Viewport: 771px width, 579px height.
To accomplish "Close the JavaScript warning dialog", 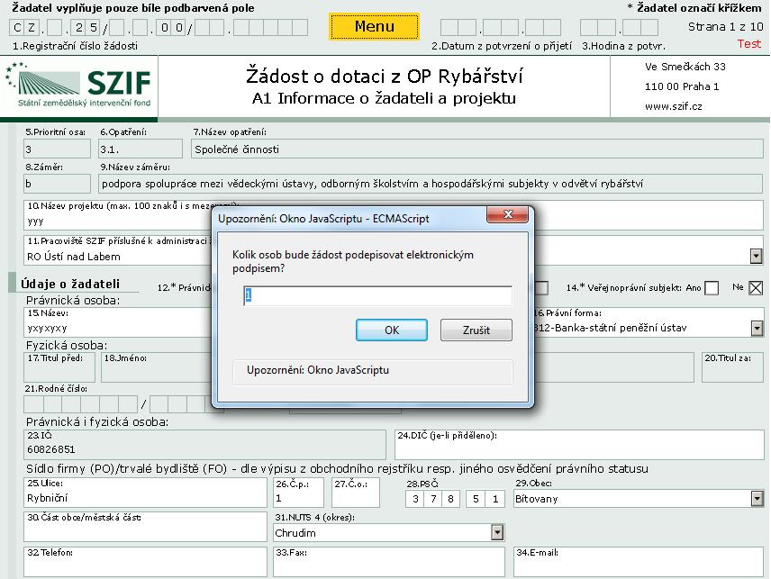I will (507, 214).
